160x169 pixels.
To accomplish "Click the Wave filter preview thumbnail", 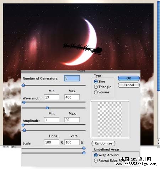I will click(x=110, y=120).
